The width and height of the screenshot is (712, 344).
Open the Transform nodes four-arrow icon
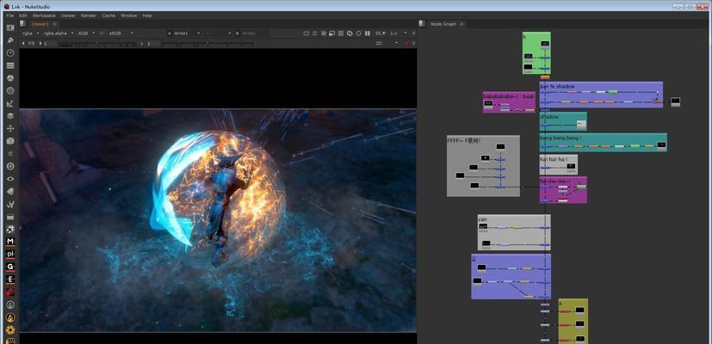click(10, 129)
